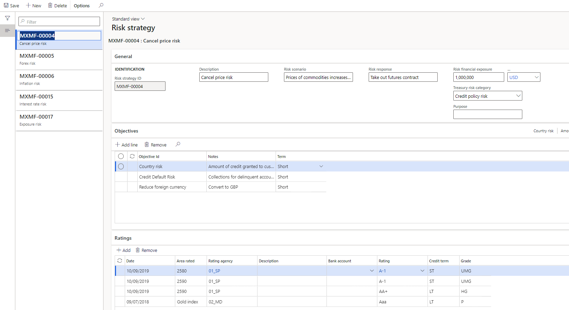Refresh the Ratings grid using header icon
This screenshot has height=310, width=569.
click(x=120, y=261)
